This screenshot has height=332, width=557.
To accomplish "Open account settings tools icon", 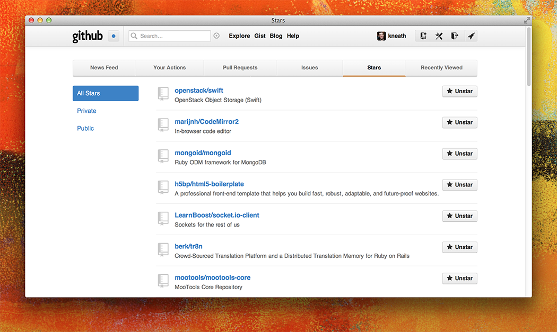I will [x=439, y=36].
